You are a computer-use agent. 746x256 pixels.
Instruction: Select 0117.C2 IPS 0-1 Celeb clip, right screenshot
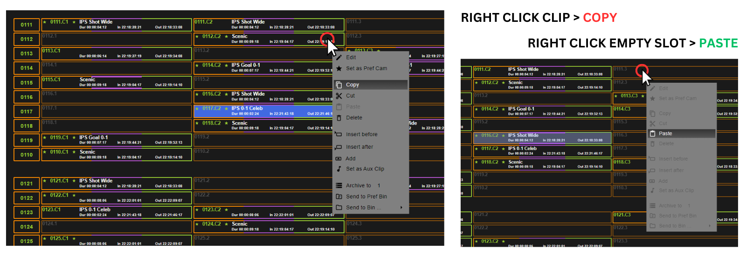coord(542,151)
